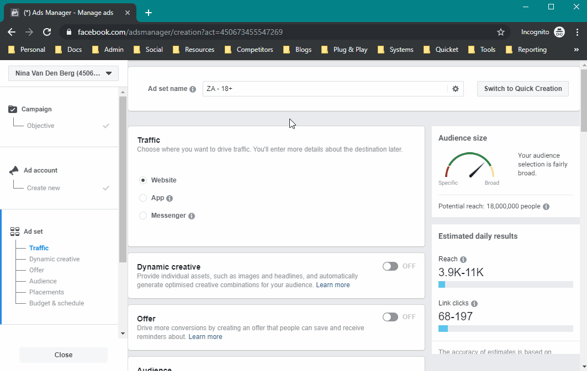The height and width of the screenshot is (371, 587).
Task: Click the Messenger info icon
Action: pyautogui.click(x=192, y=216)
